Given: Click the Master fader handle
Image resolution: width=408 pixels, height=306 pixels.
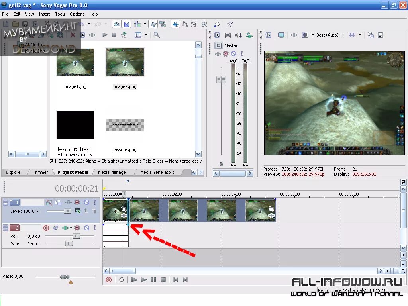Looking at the screenshot, I should coord(221,79).
